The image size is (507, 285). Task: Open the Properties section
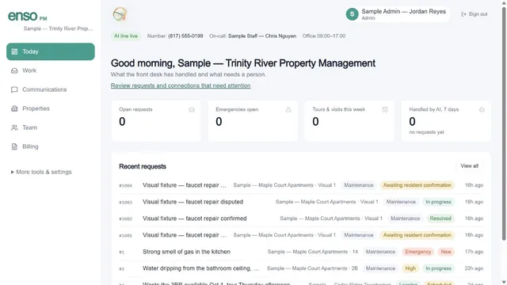pos(51,108)
